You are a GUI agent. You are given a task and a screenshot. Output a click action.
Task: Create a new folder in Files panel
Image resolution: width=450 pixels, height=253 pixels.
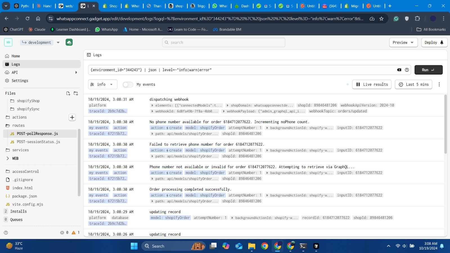coord(76,93)
